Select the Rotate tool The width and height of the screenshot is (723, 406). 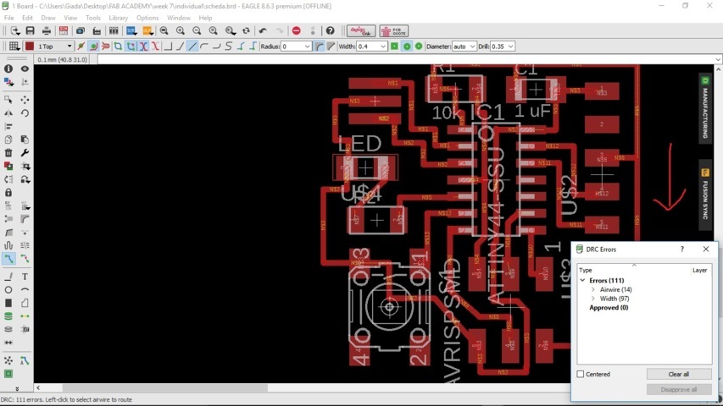click(25, 112)
